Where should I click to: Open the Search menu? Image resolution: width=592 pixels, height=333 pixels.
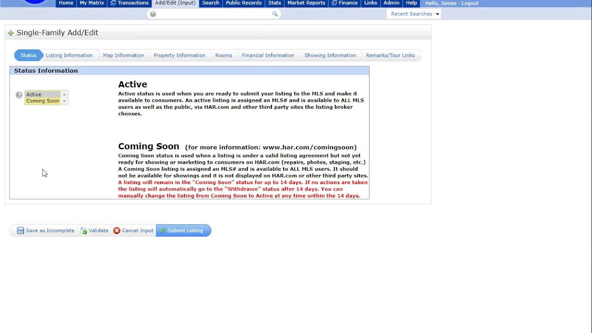pos(210,3)
